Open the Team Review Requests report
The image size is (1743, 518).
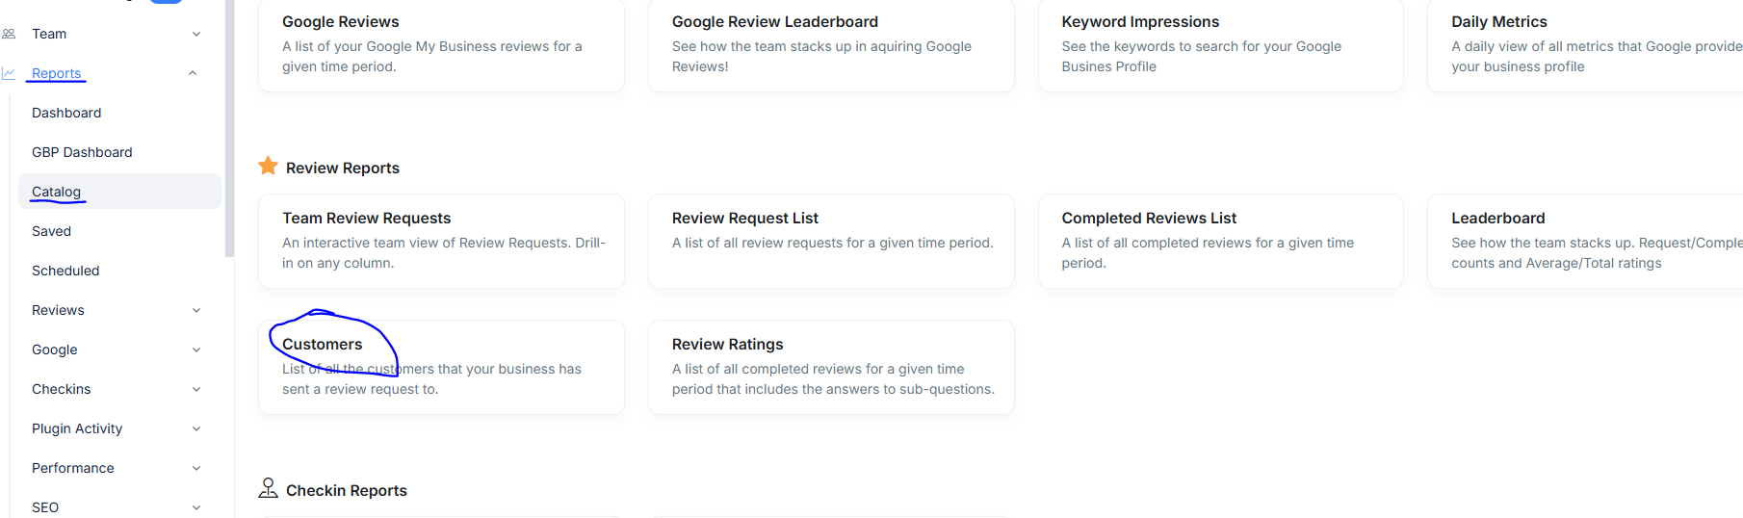(x=441, y=241)
